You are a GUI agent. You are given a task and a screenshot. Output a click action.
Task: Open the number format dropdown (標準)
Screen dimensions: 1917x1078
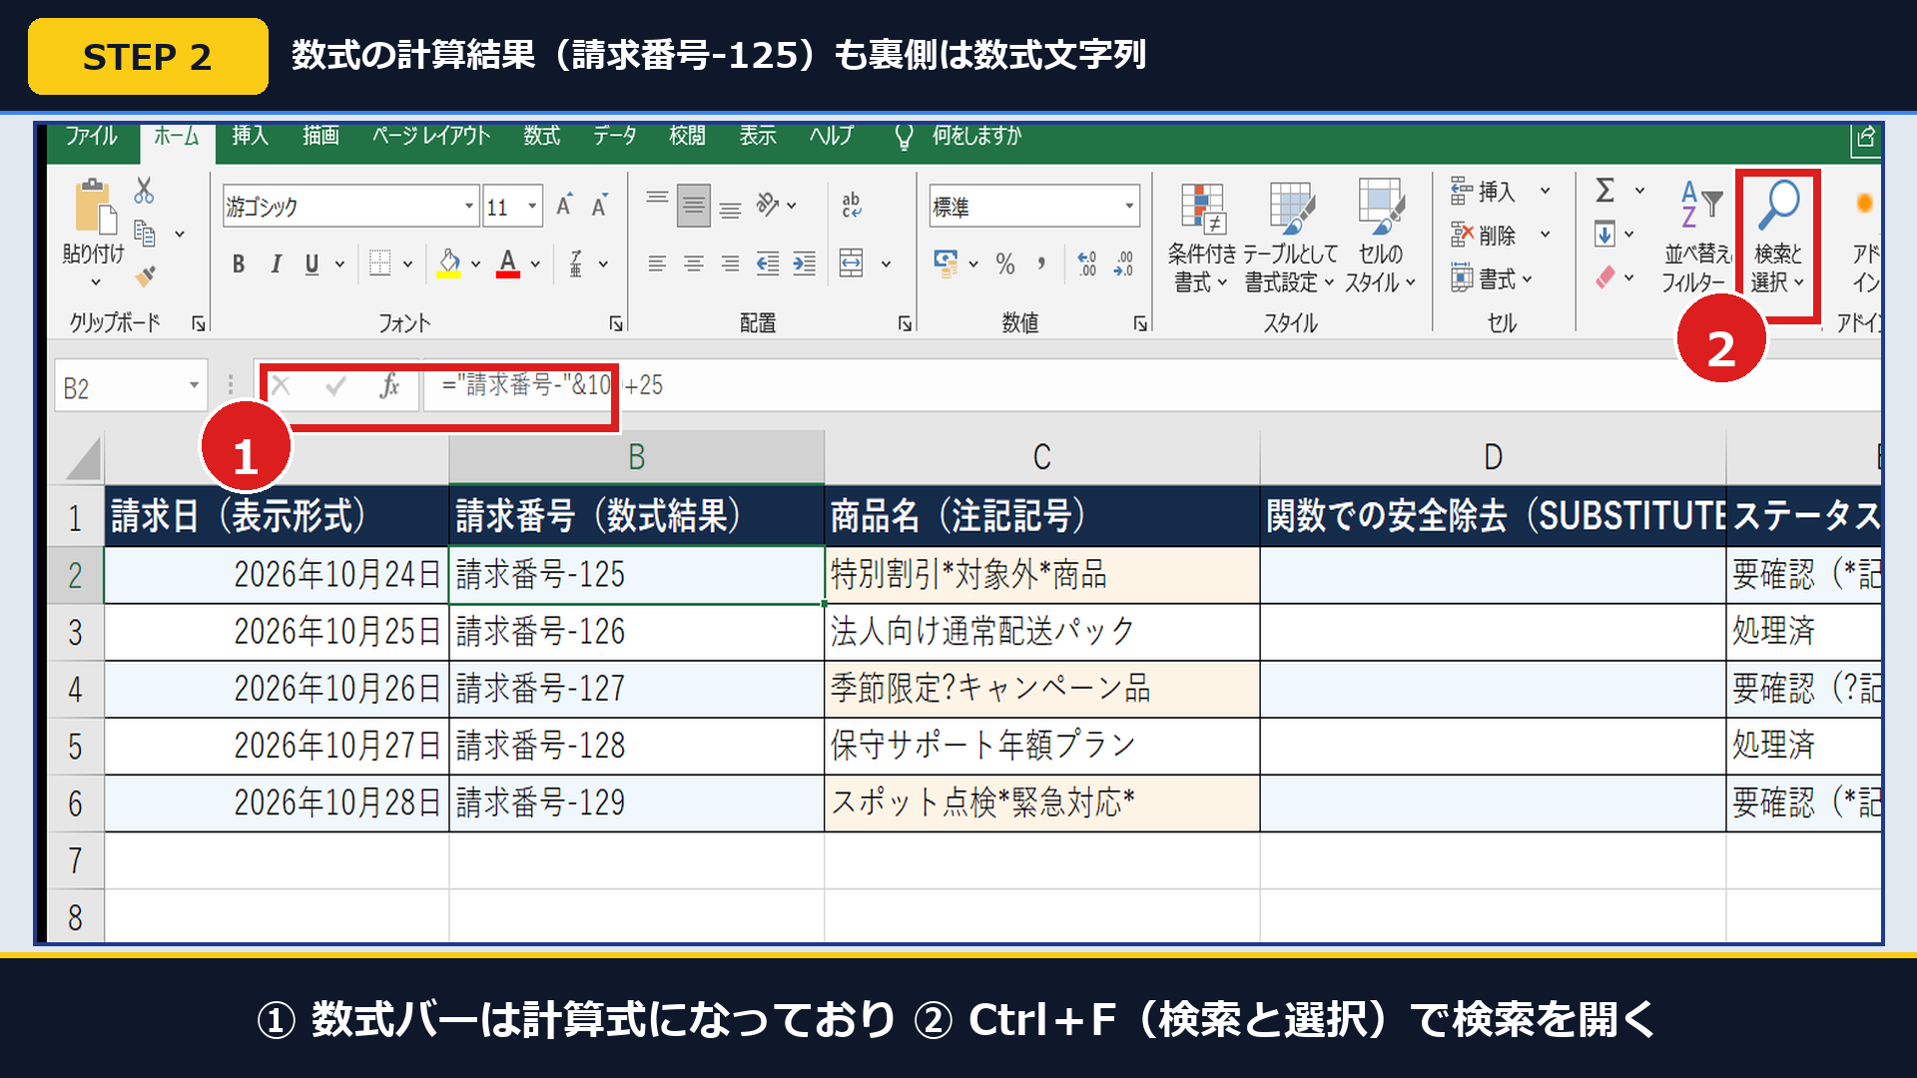pyautogui.click(x=1129, y=206)
